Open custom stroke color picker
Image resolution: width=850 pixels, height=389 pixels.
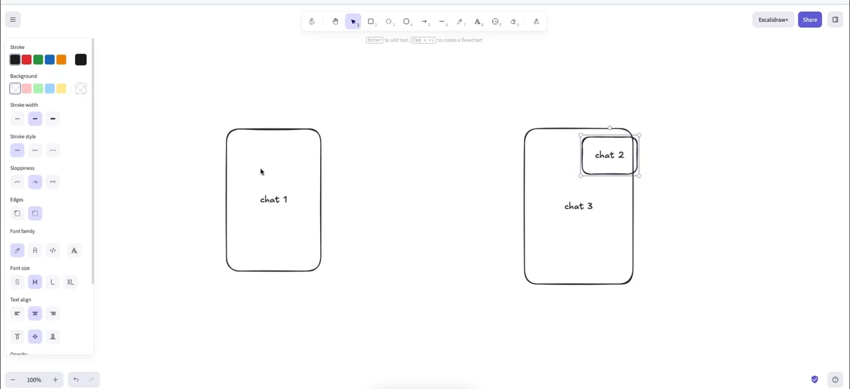(80, 60)
